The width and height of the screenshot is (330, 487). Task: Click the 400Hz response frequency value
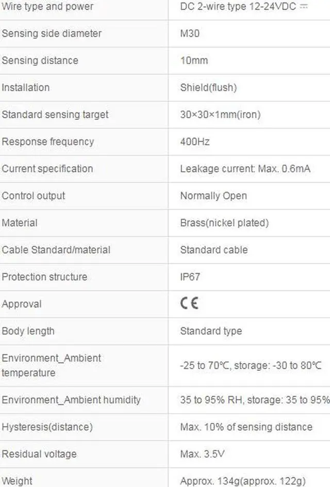(x=195, y=142)
